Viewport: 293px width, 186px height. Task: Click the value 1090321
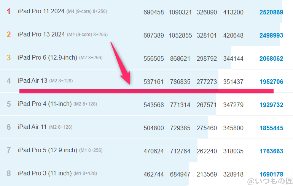click(x=180, y=12)
